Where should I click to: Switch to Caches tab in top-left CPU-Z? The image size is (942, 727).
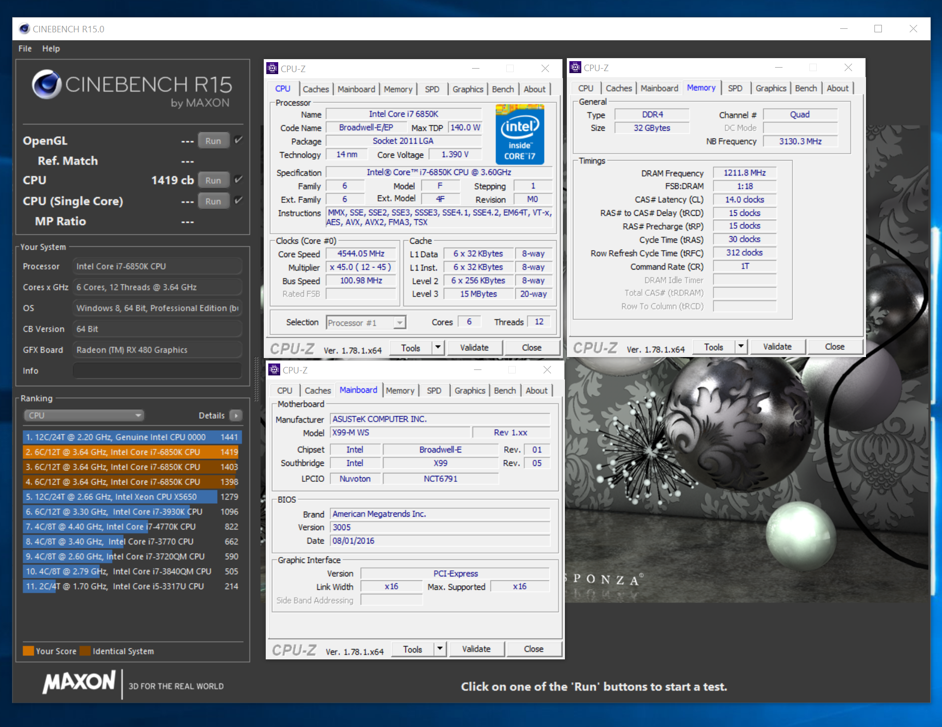click(x=315, y=89)
